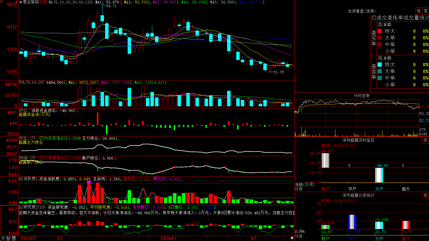Click the 48.99 散户 bar in 实时监控

point(325,160)
